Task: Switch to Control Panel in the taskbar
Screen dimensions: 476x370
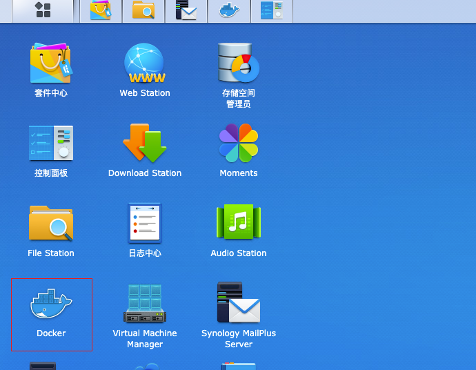Action: [272, 10]
